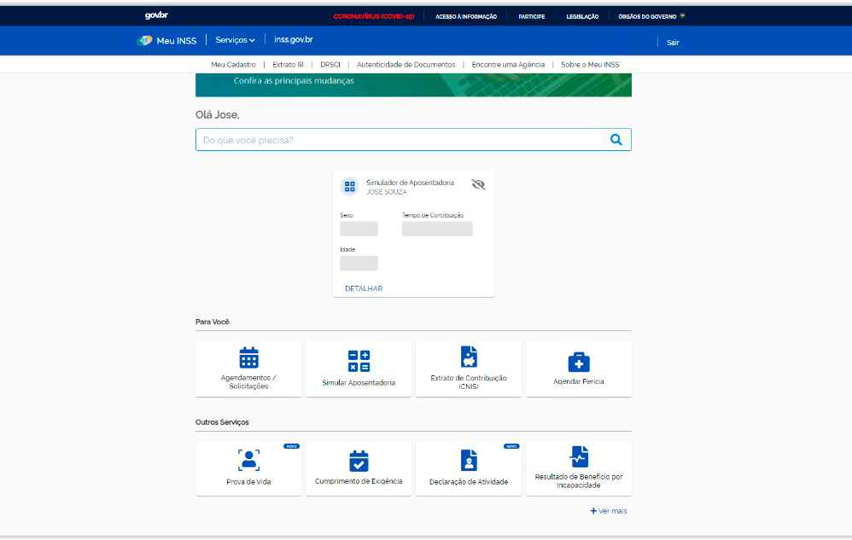Click Cumprimento de Exigência calendar-check icon
852x540 pixels.
359,461
